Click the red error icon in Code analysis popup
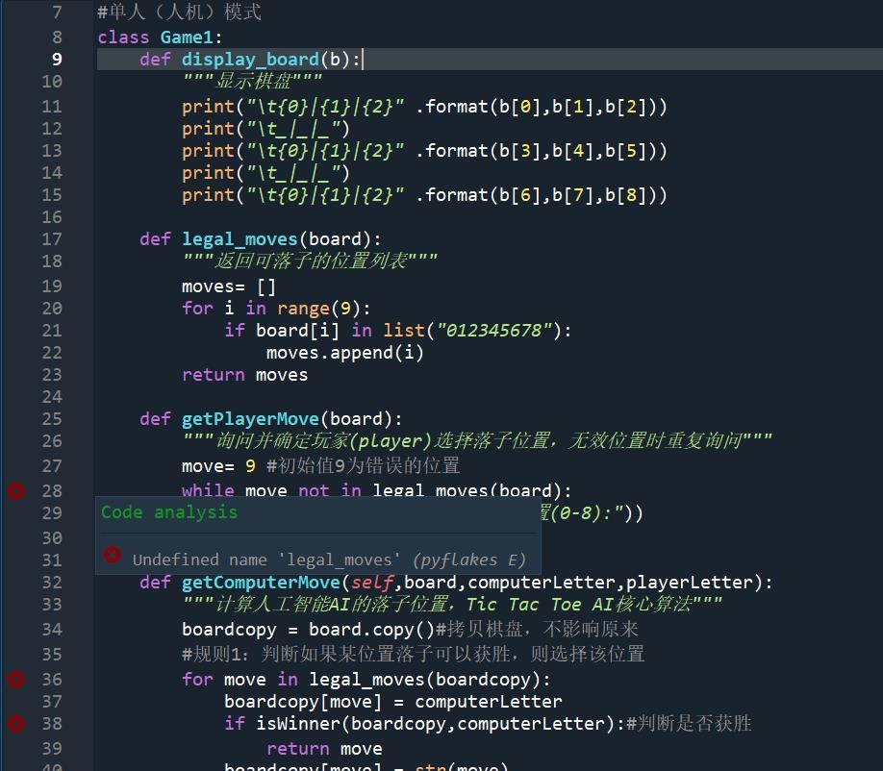This screenshot has width=883, height=771. pos(113,556)
